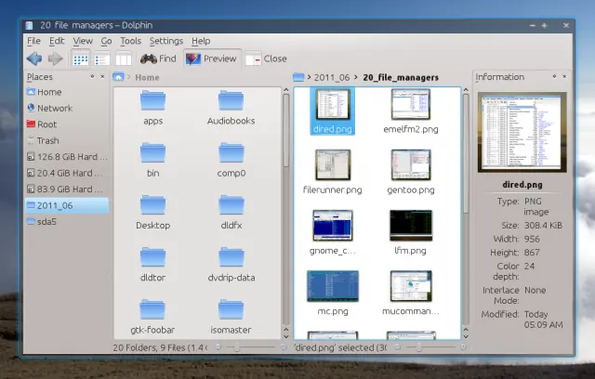Click the 20_file_managers breadcrumb segment

pos(401,77)
